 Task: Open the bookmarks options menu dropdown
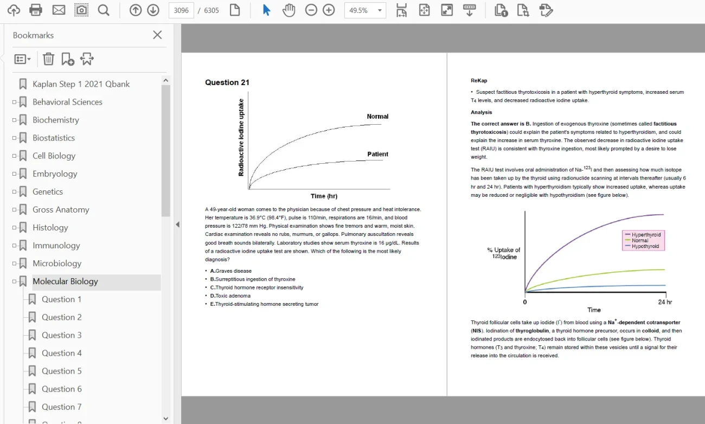point(22,59)
